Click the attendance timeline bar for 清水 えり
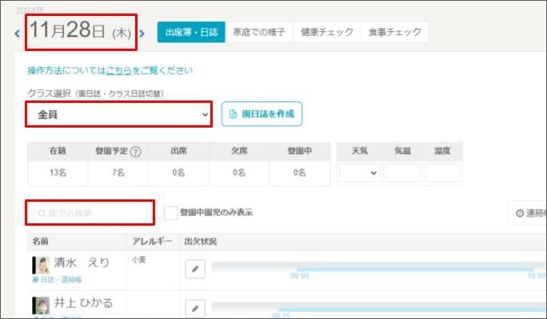Viewport: 547px width, 319px height. click(376, 267)
